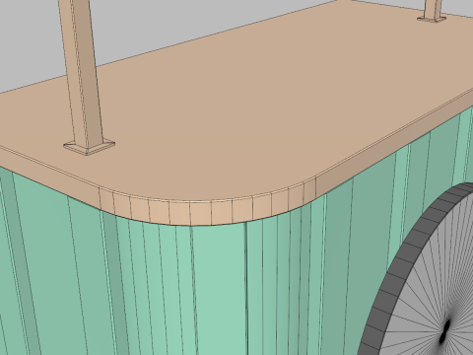Select the right post base plate on countertop
Screen dimensions: 473x355
pos(432,19)
